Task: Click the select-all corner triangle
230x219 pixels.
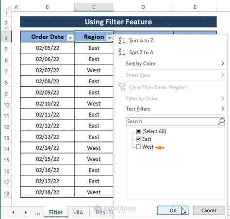Action: click(8, 7)
